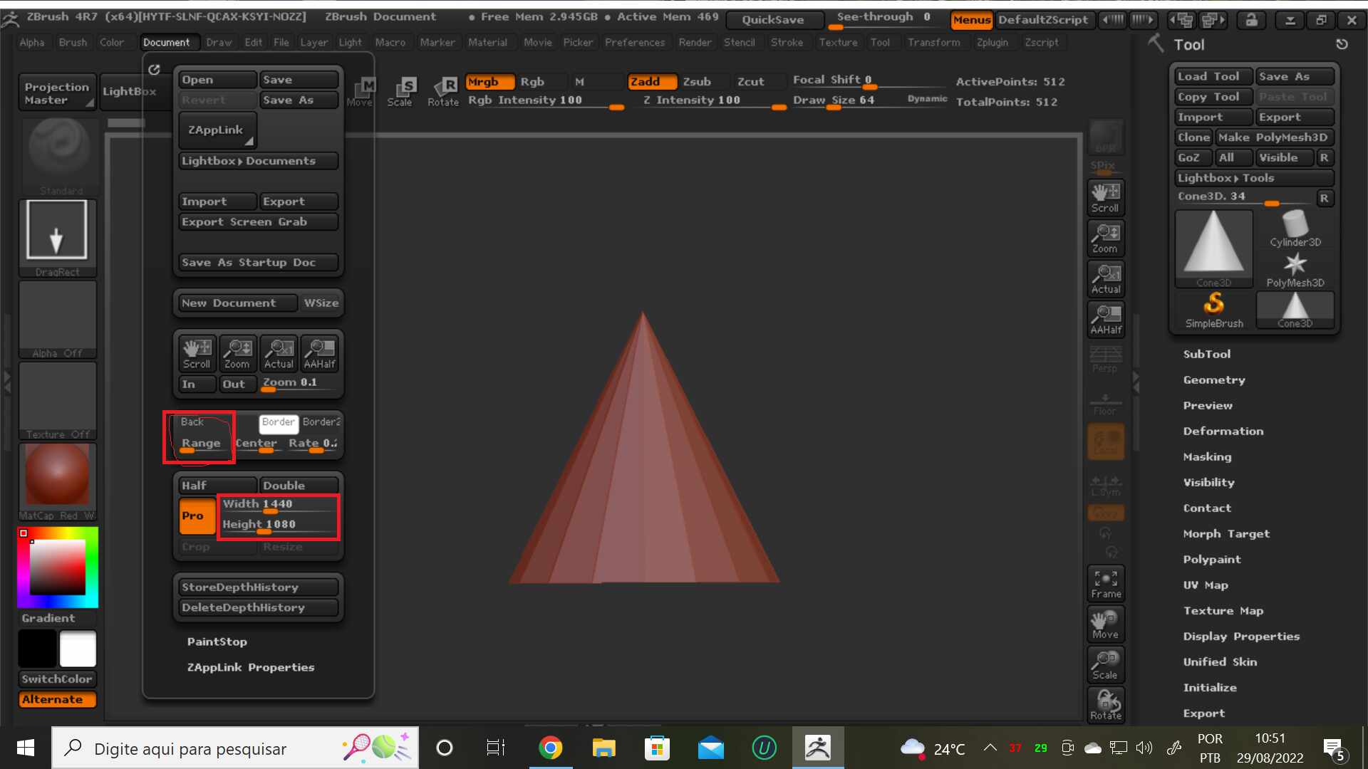
Task: Click the Scale view icon on right shelf
Action: 1106,665
